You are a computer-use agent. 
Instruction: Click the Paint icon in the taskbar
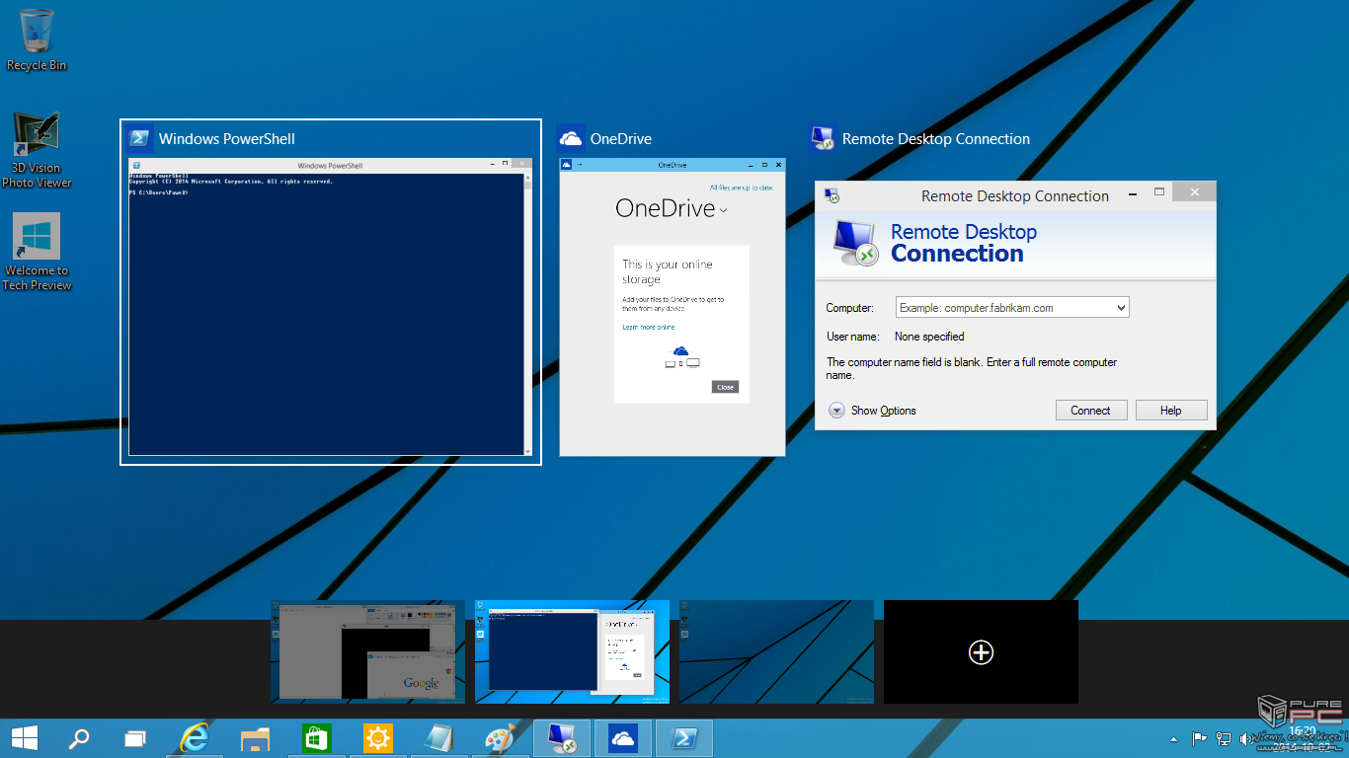point(501,738)
